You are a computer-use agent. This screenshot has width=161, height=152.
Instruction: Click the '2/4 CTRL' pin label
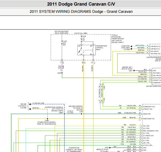click(x=146, y=138)
